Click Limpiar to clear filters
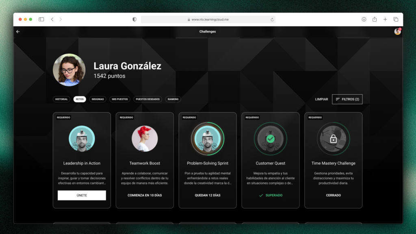The height and width of the screenshot is (234, 416). [x=321, y=99]
